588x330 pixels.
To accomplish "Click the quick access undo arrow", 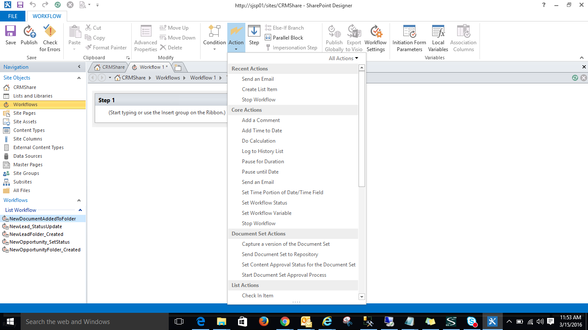I will click(33, 5).
